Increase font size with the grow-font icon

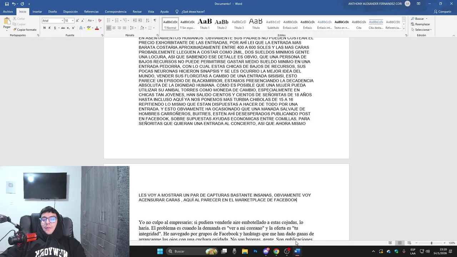(x=77, y=21)
